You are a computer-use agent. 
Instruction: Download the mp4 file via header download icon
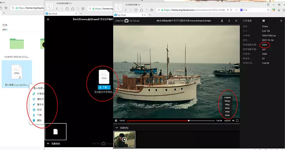point(222,21)
